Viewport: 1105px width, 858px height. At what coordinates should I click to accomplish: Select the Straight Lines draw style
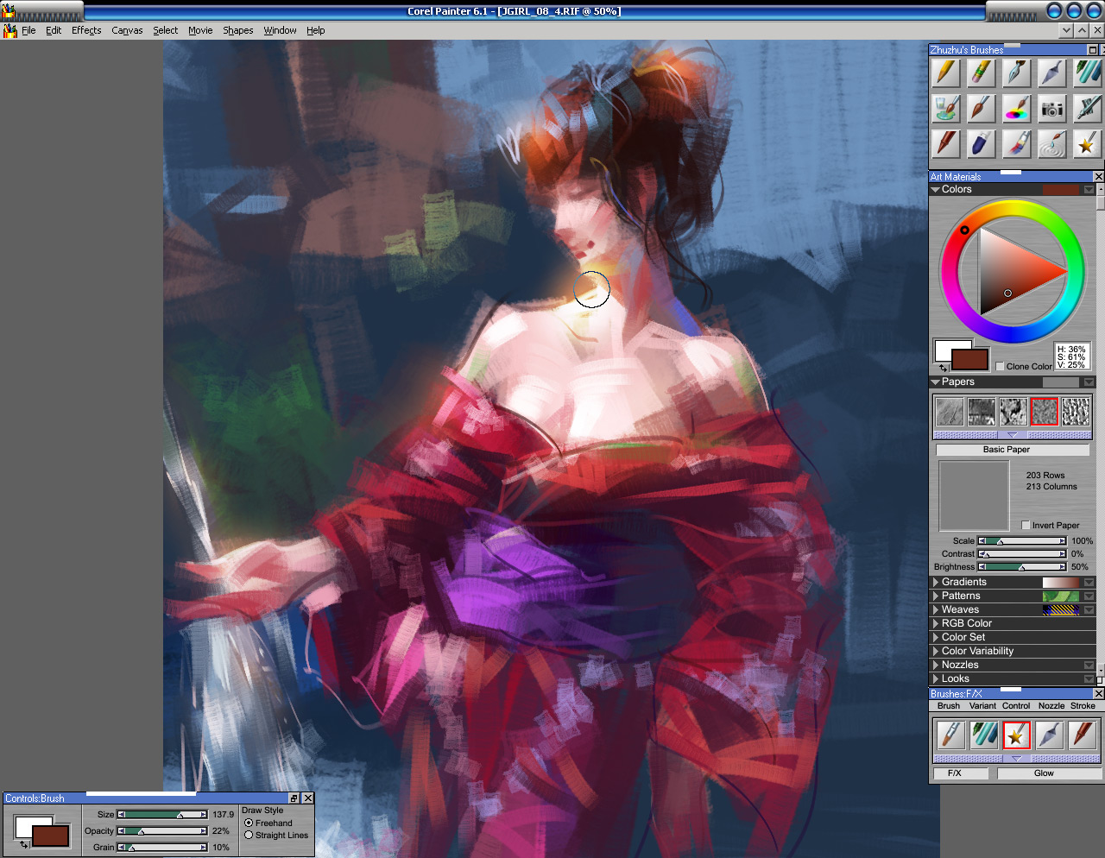coord(249,835)
